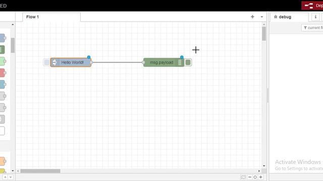Click the canvas horizontal scrollbar left arrow
323x181 pixels.
(x=18, y=171)
